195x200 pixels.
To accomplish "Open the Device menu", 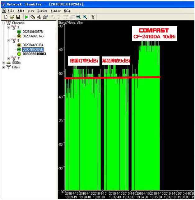I will pyautogui.click(x=42, y=11).
